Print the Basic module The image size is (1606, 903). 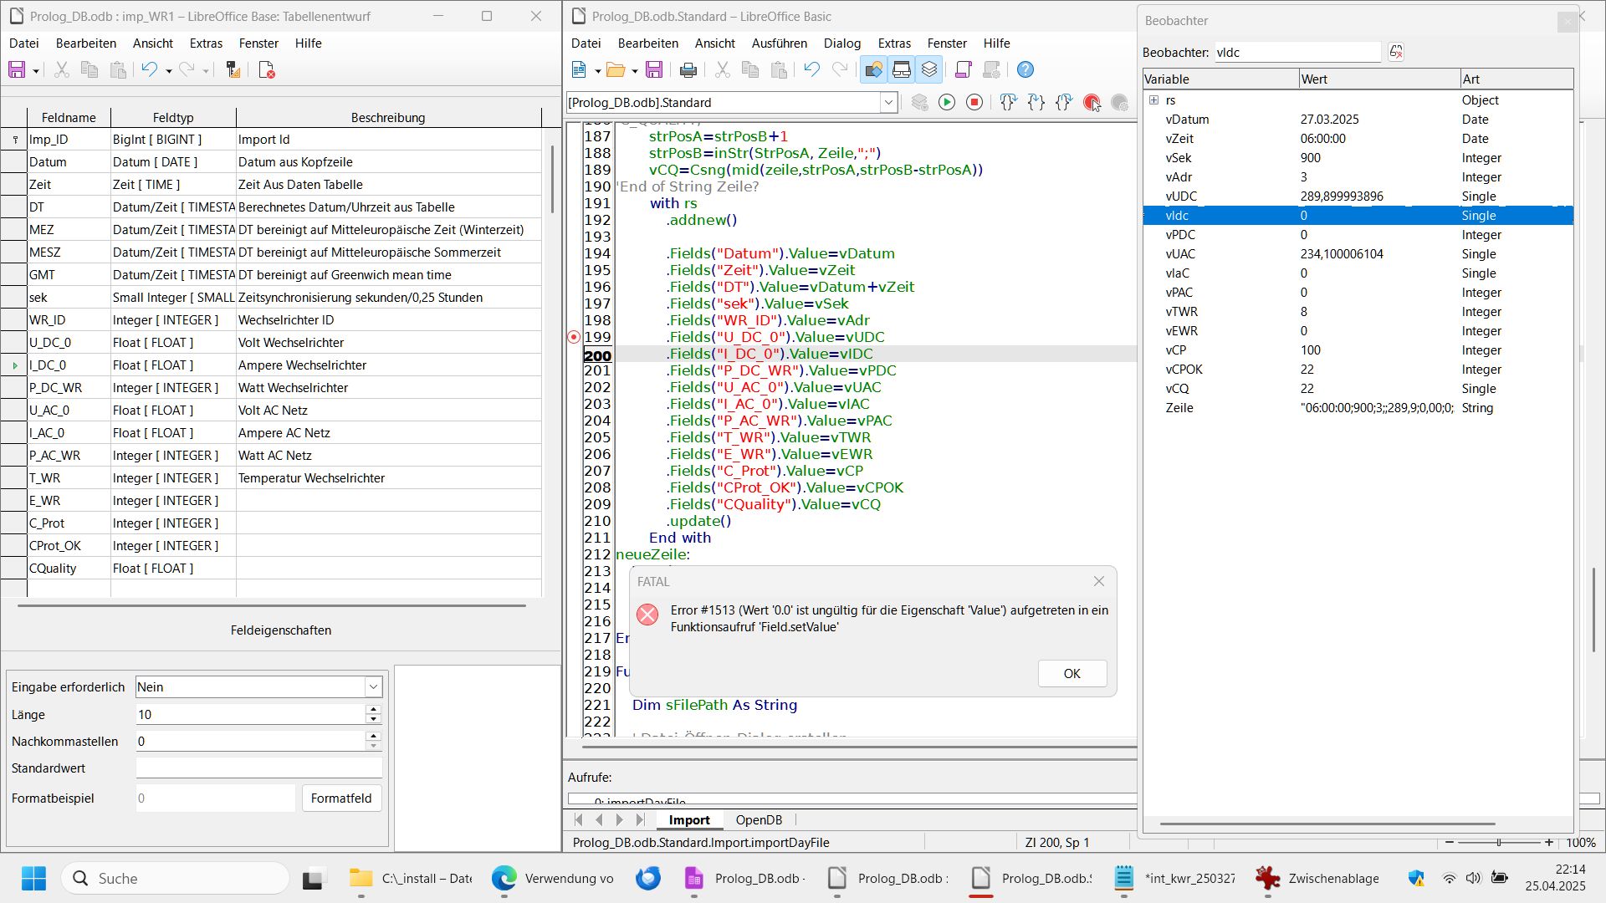coord(688,70)
